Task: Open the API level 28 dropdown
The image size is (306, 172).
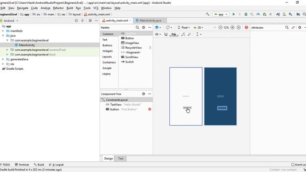Action: pyautogui.click(x=198, y=28)
